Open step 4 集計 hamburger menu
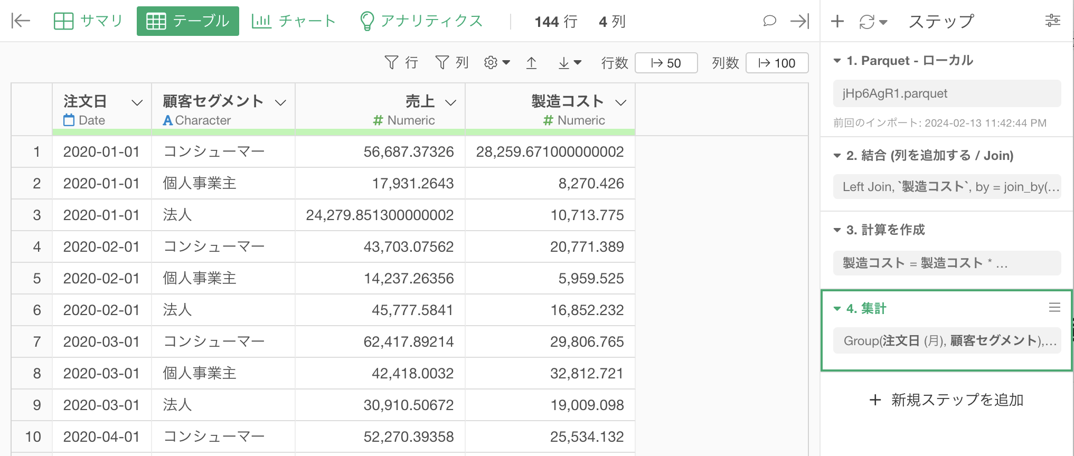Image resolution: width=1074 pixels, height=456 pixels. point(1054,307)
